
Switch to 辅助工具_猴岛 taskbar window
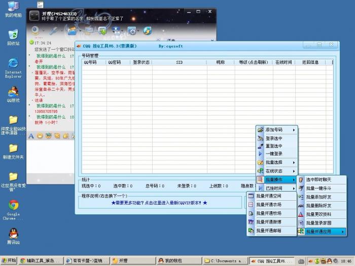coord(41,261)
